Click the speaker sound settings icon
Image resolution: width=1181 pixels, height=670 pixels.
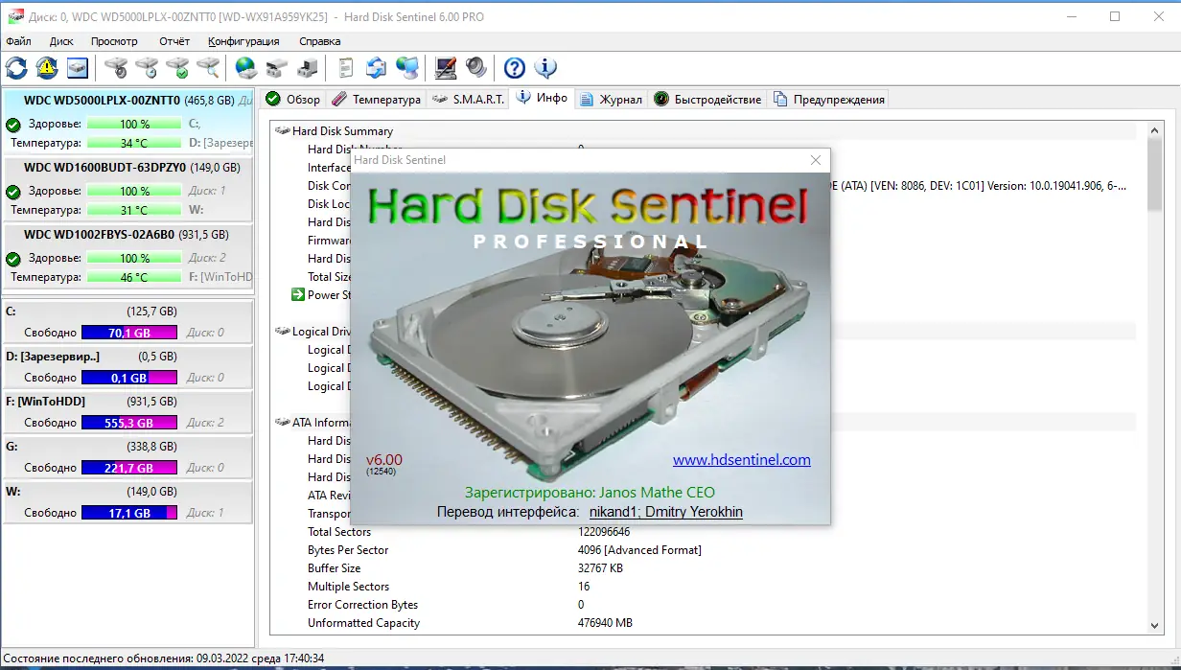[476, 67]
